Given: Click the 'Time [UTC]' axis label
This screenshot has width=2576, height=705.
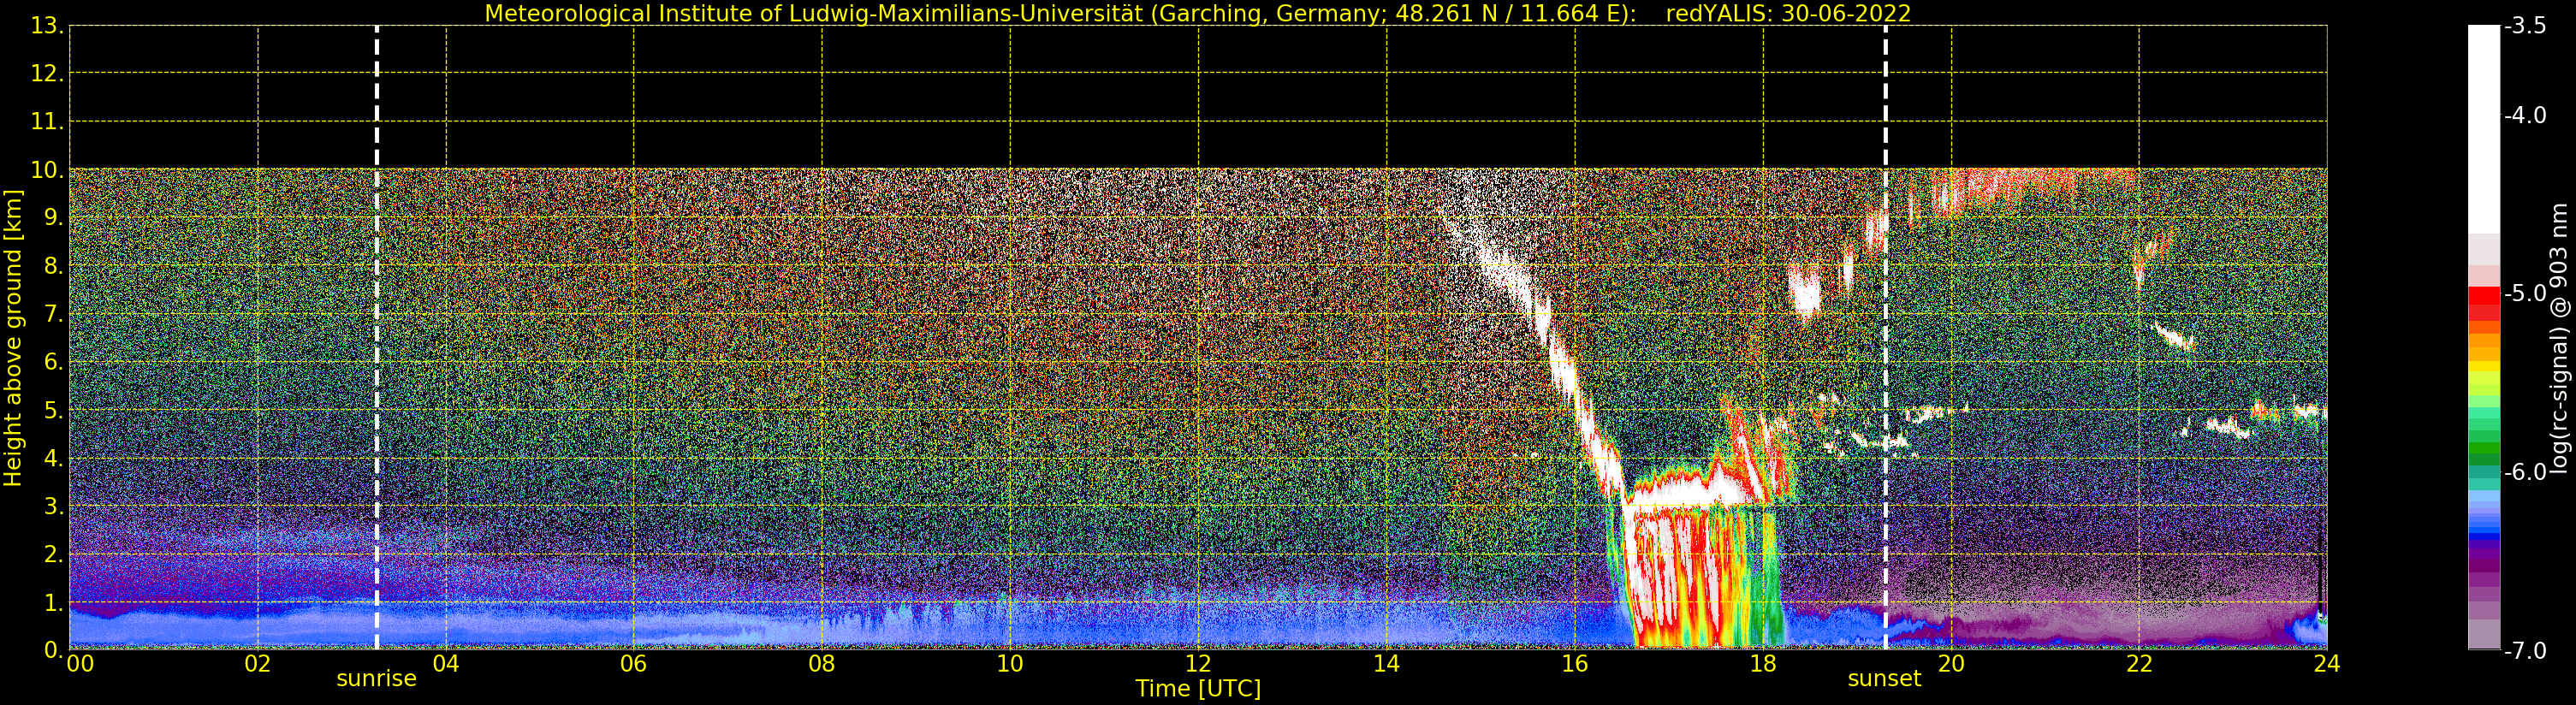Looking at the screenshot, I should [1198, 689].
